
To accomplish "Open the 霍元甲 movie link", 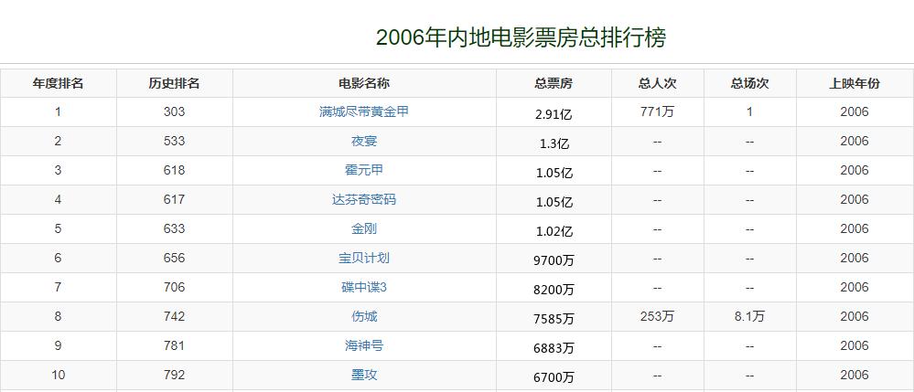I will point(364,170).
